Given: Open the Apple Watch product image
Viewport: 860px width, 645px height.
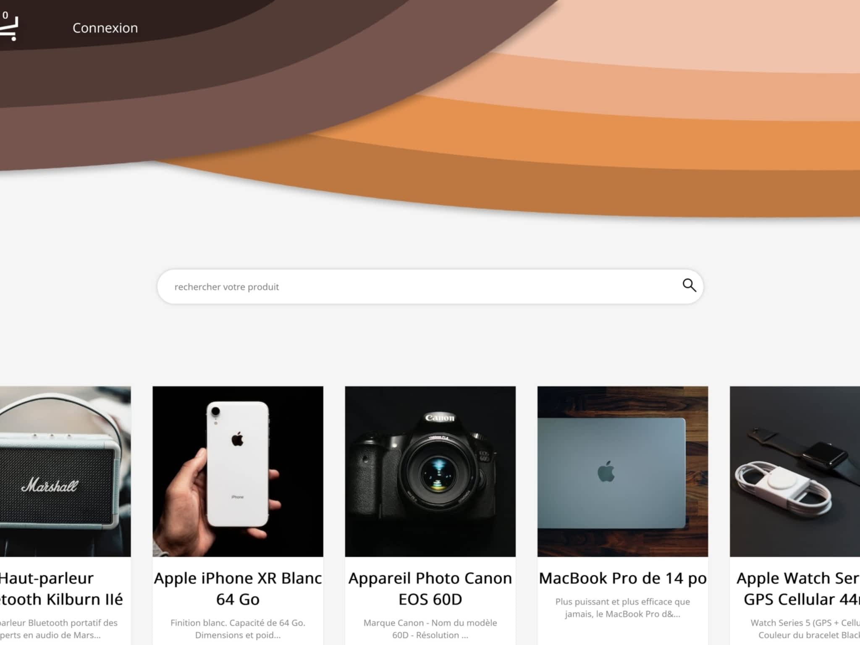Looking at the screenshot, I should [795, 471].
